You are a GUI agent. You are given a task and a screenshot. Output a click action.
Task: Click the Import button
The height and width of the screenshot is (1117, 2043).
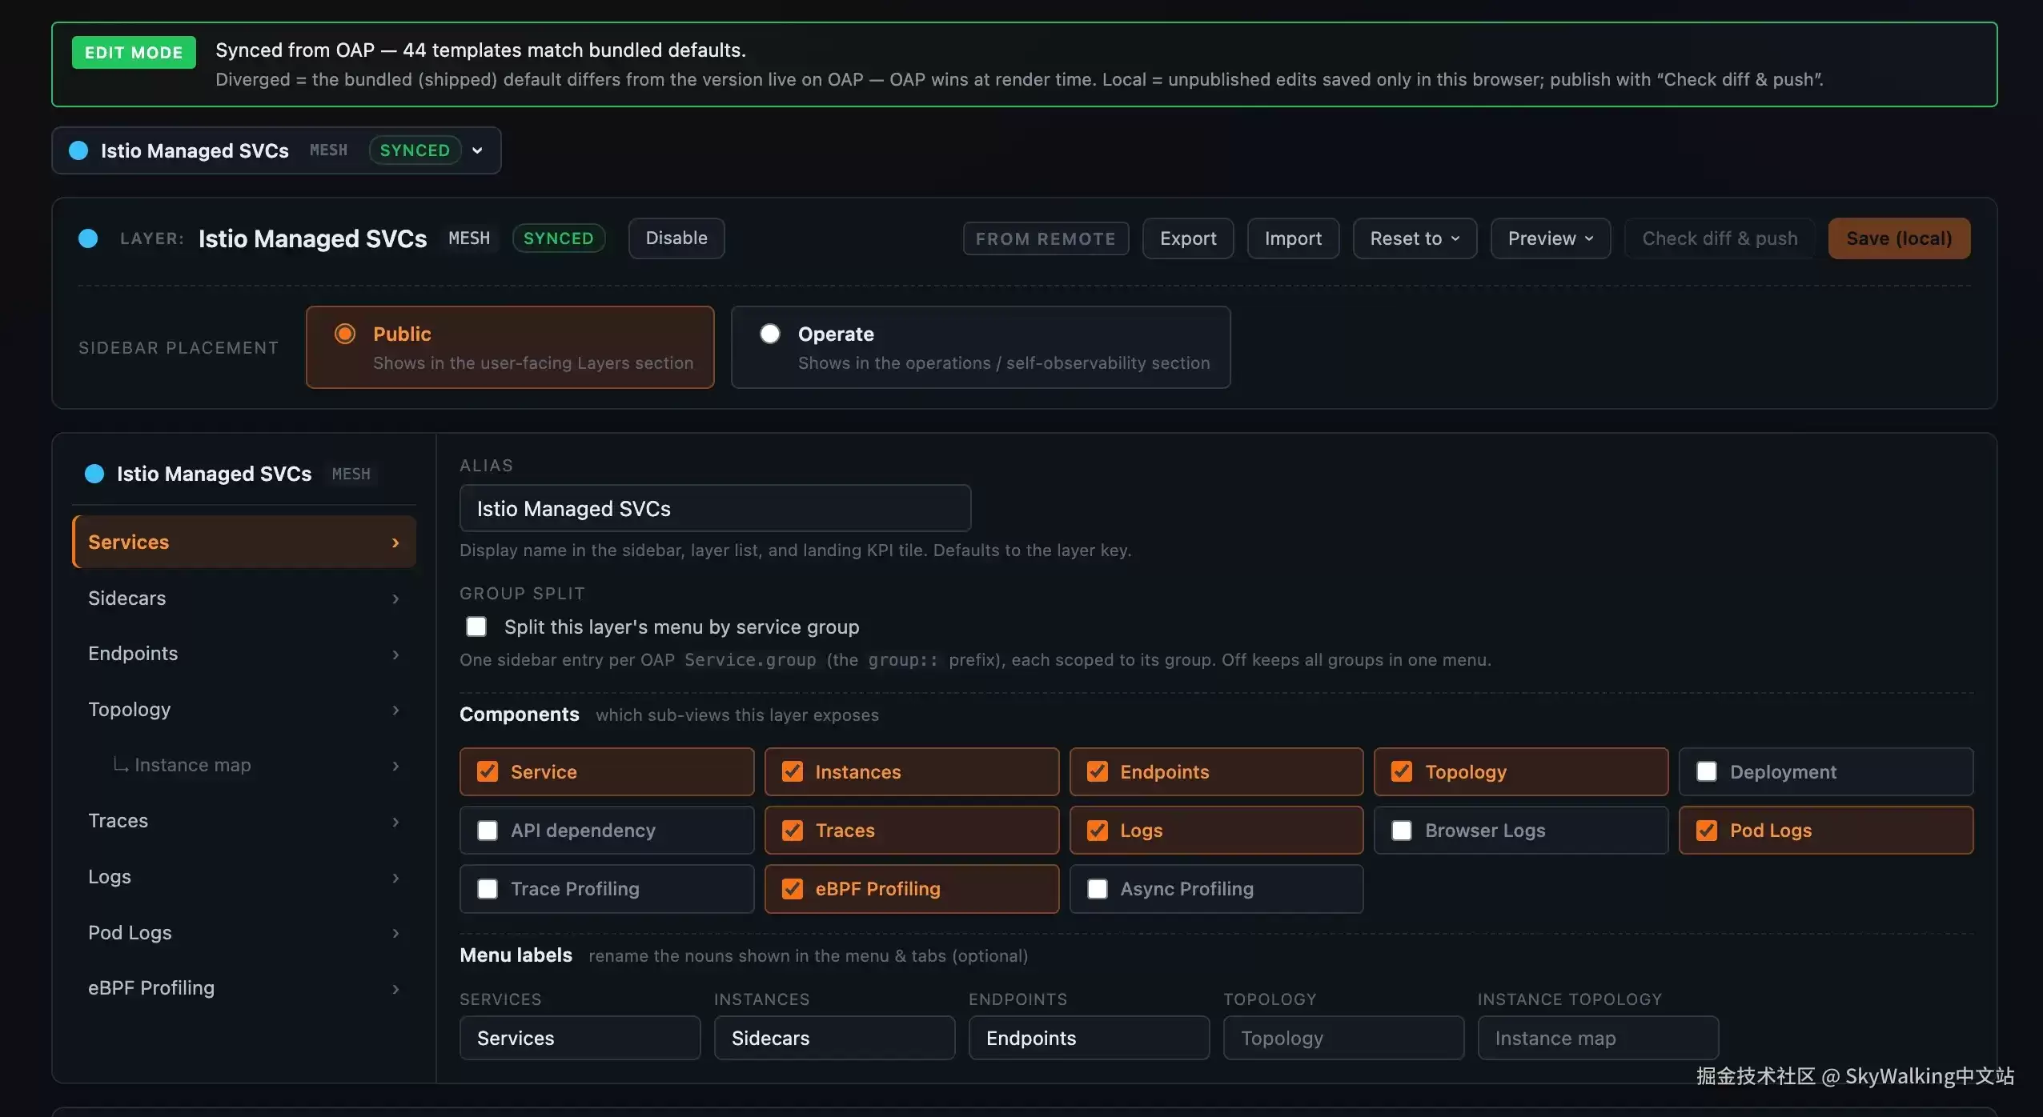[1293, 238]
